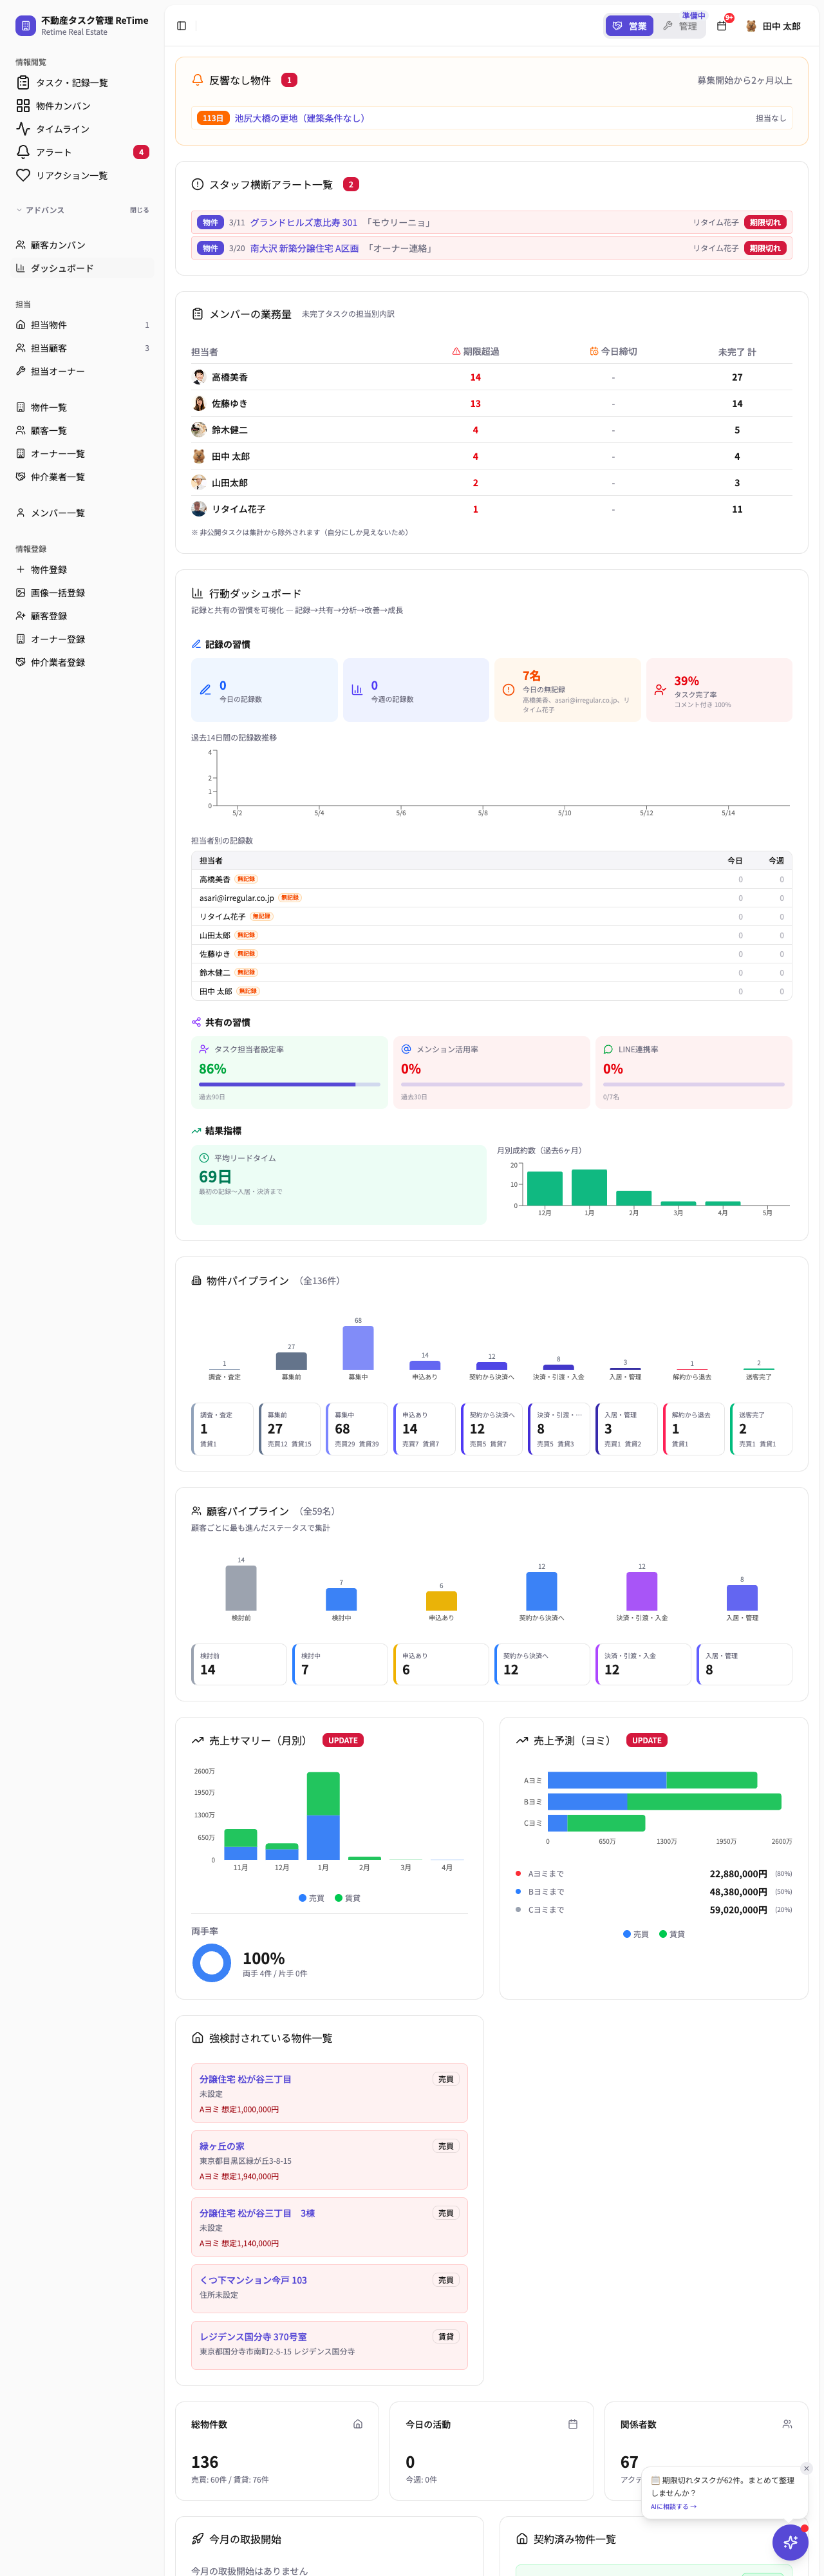Open グランドヒルズ恵比寿 301 alert link

tap(303, 223)
